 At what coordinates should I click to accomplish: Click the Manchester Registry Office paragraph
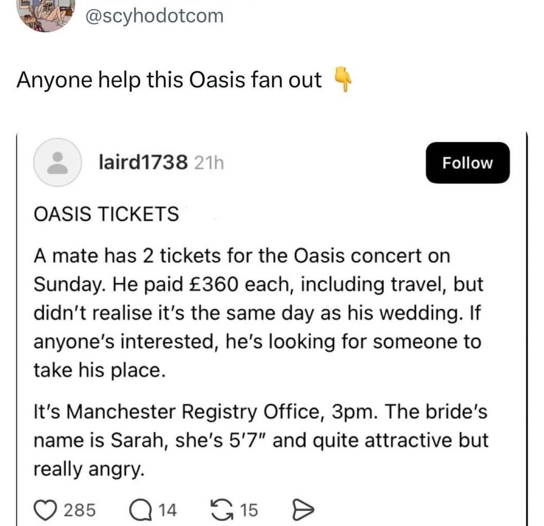(x=261, y=440)
